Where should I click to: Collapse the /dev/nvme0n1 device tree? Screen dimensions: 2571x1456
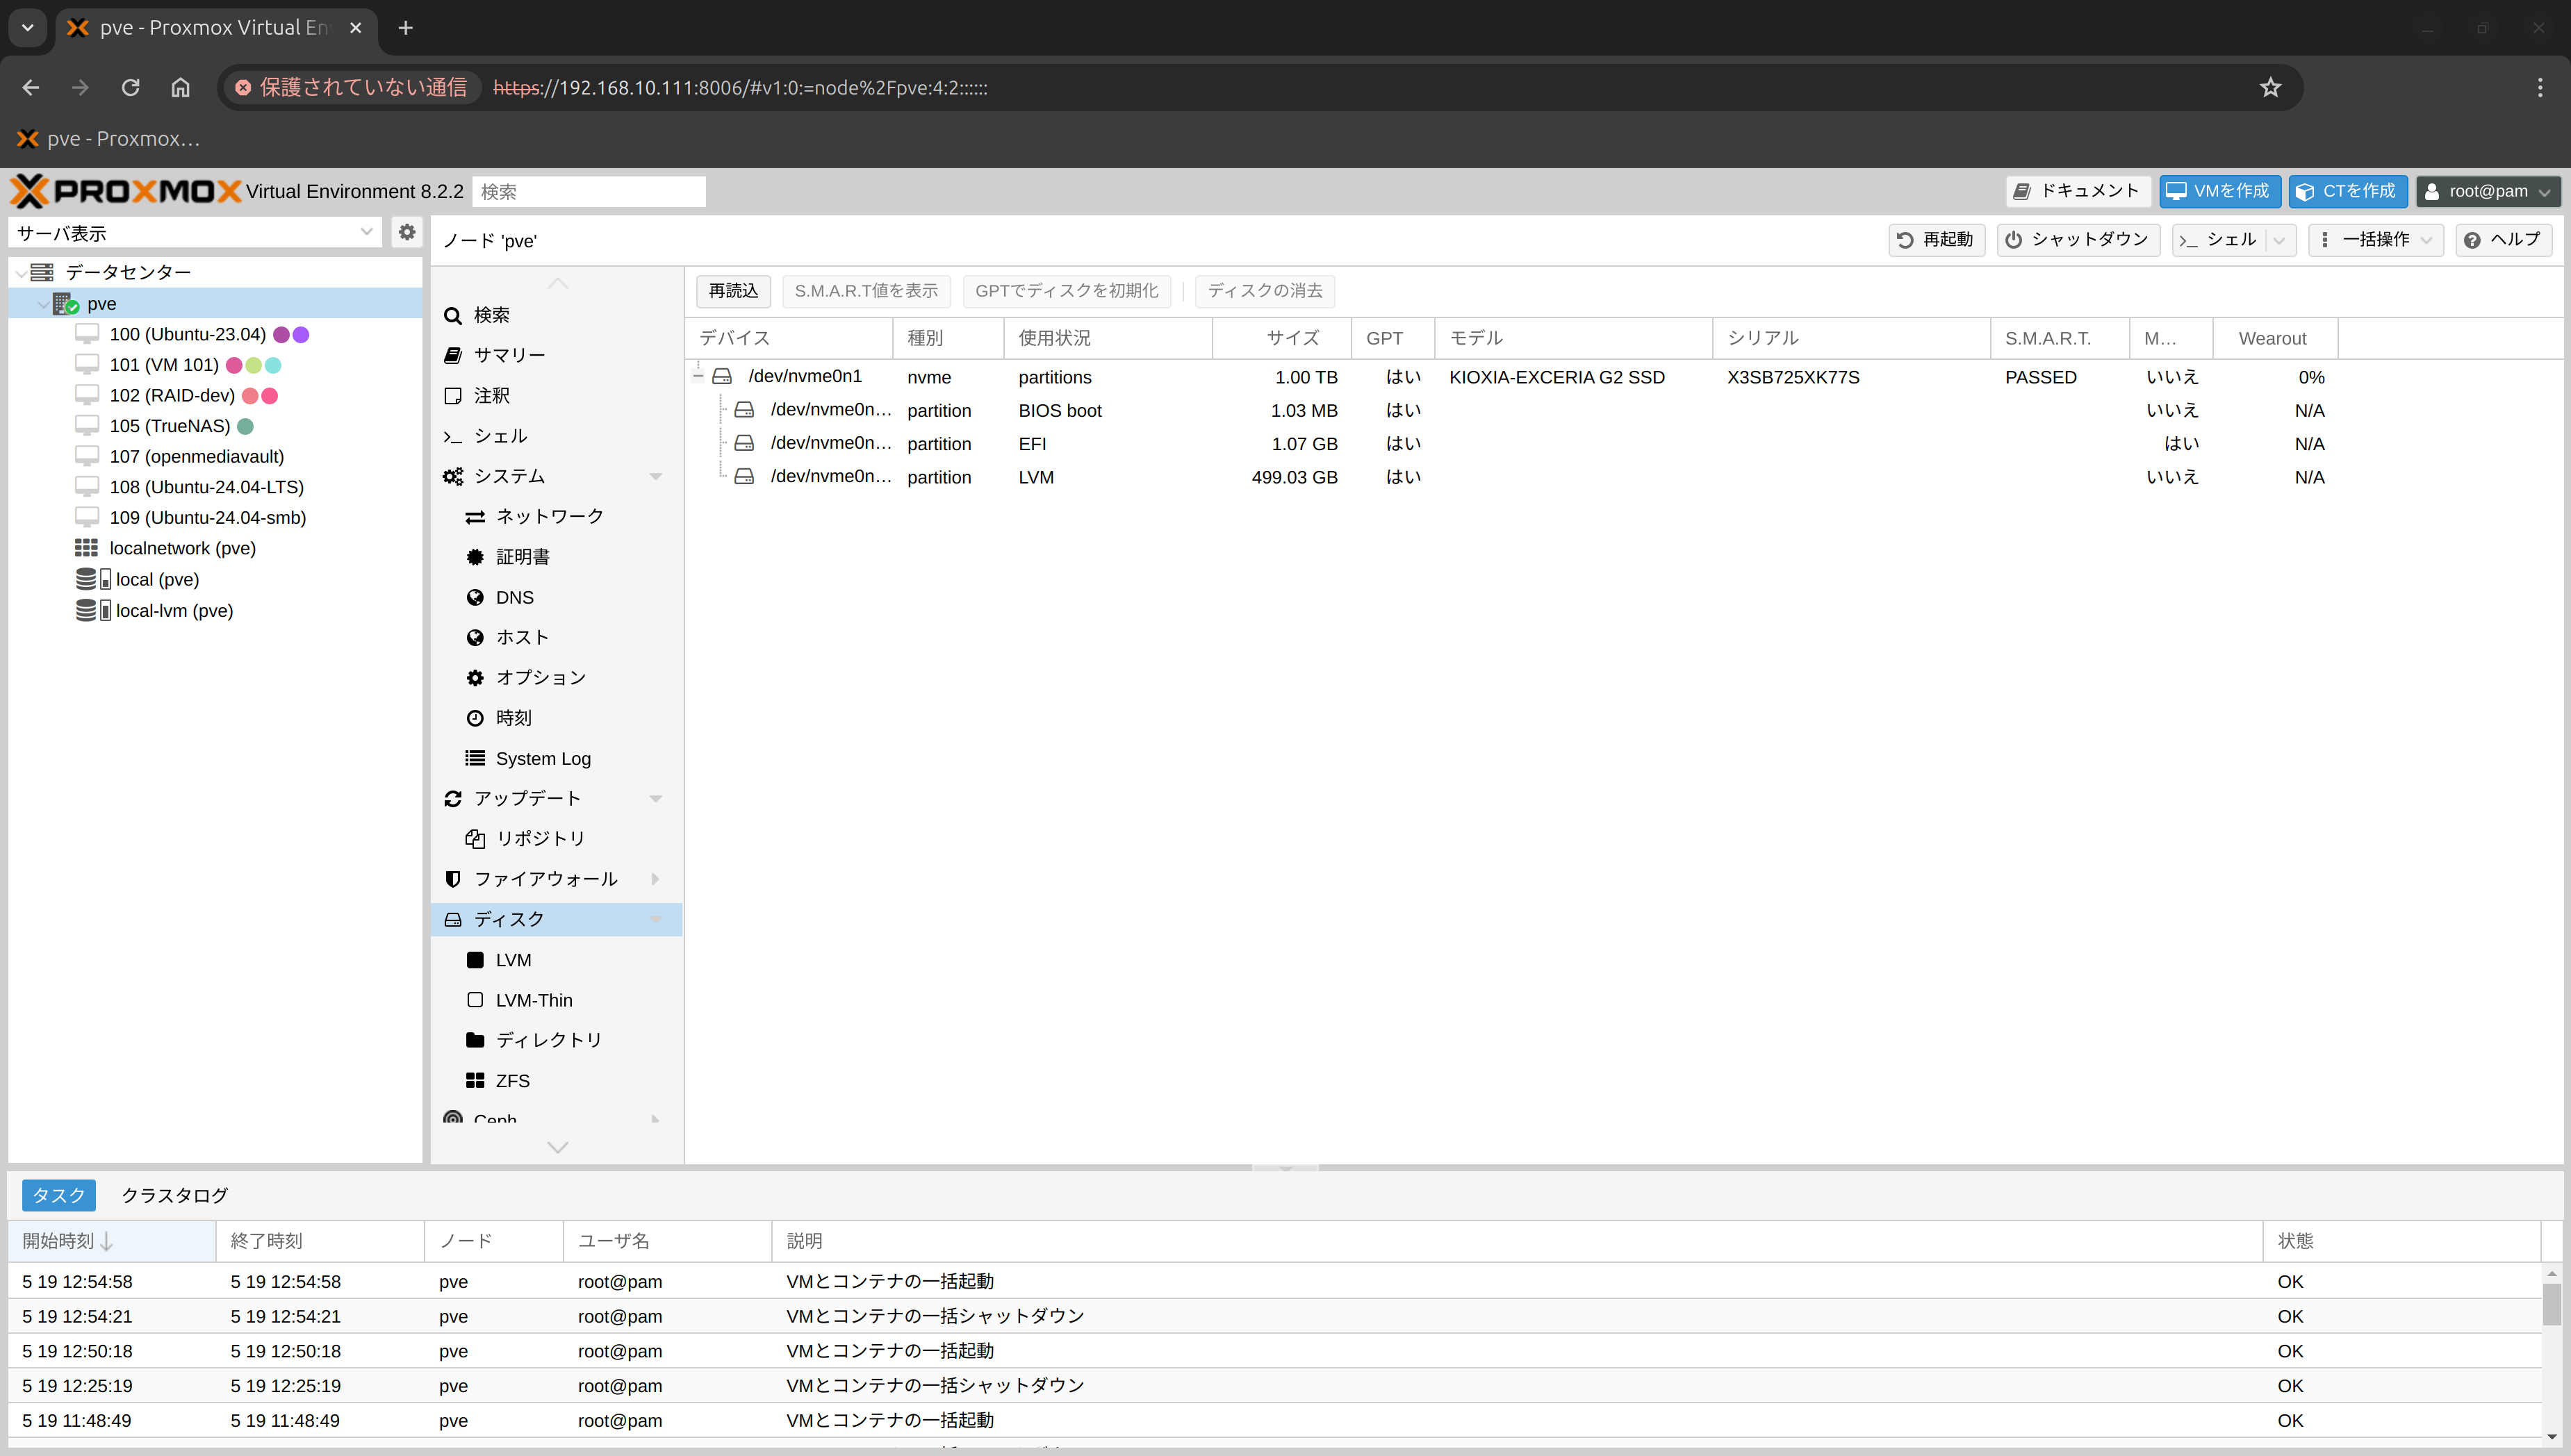coord(698,376)
